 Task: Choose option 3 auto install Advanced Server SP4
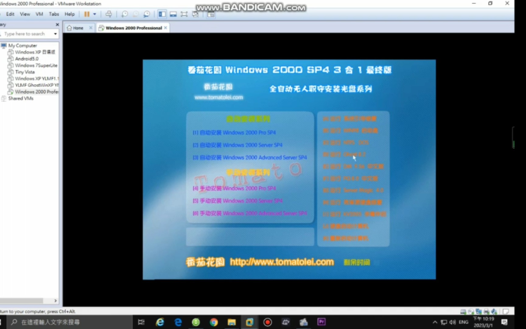point(250,157)
